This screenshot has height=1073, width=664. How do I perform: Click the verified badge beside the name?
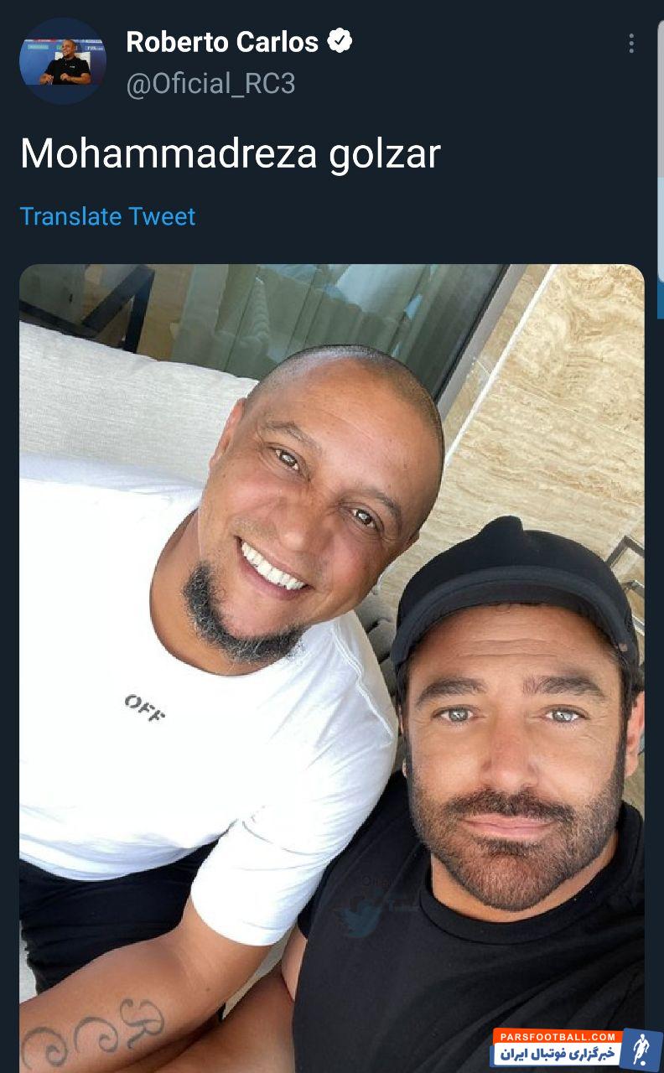[x=340, y=41]
